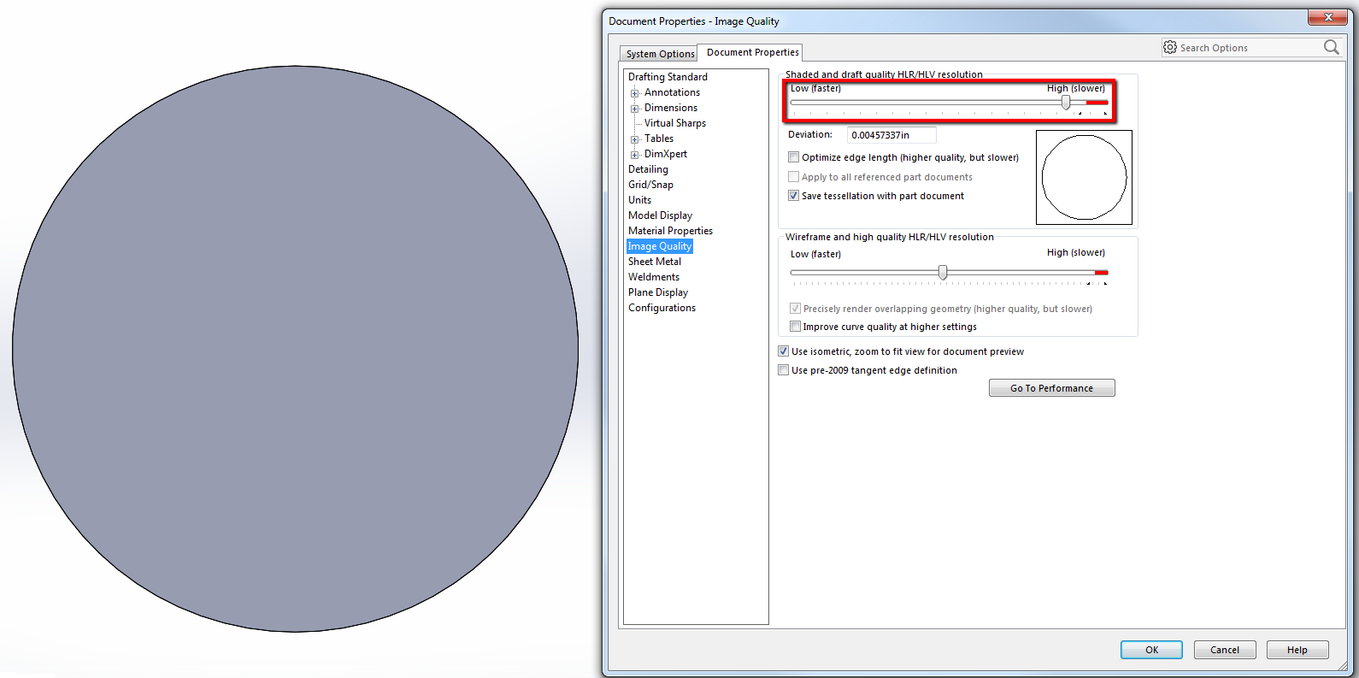Uncheck Save tessellation with part document
The height and width of the screenshot is (678, 1359).
pyautogui.click(x=794, y=196)
